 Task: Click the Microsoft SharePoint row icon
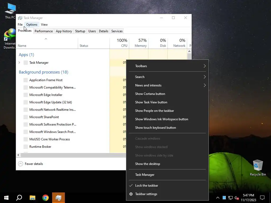point(26,117)
